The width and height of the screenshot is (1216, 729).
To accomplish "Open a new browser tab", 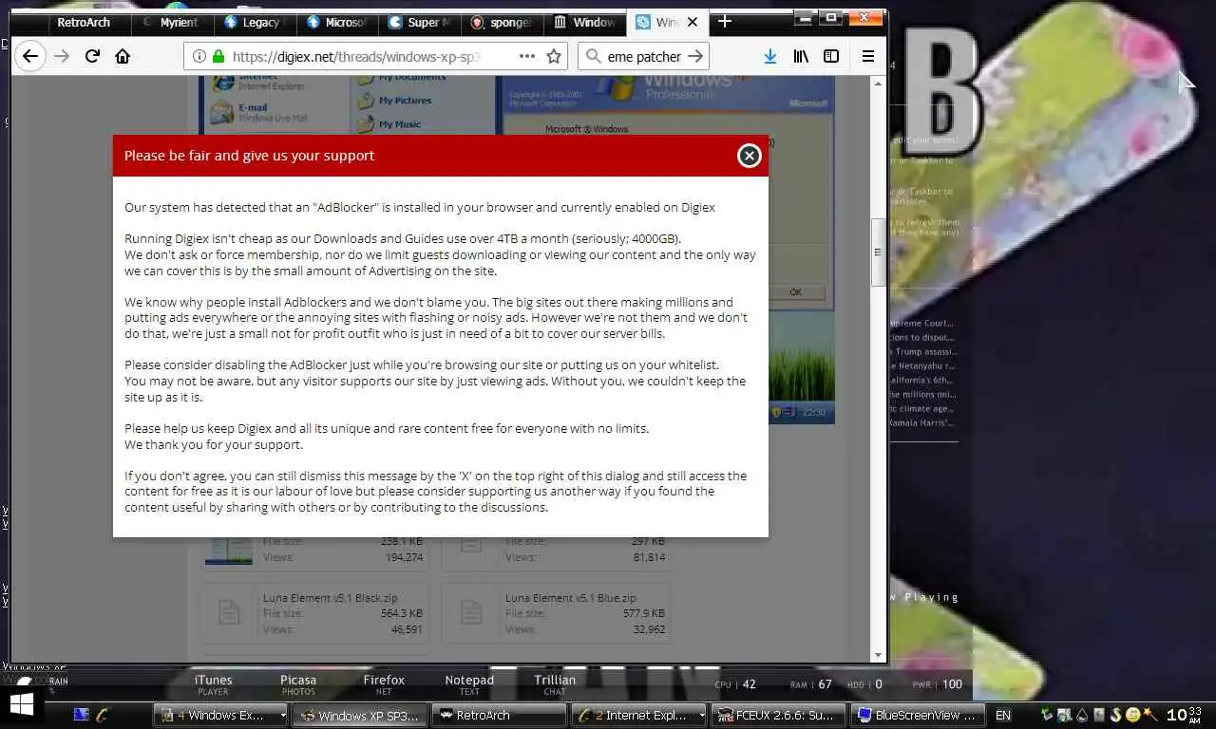I will coord(725,21).
